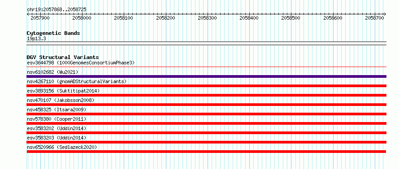Screen dimensions: 399x169
Task: Click the red bar under nsv578380
Action: tap(206, 123)
